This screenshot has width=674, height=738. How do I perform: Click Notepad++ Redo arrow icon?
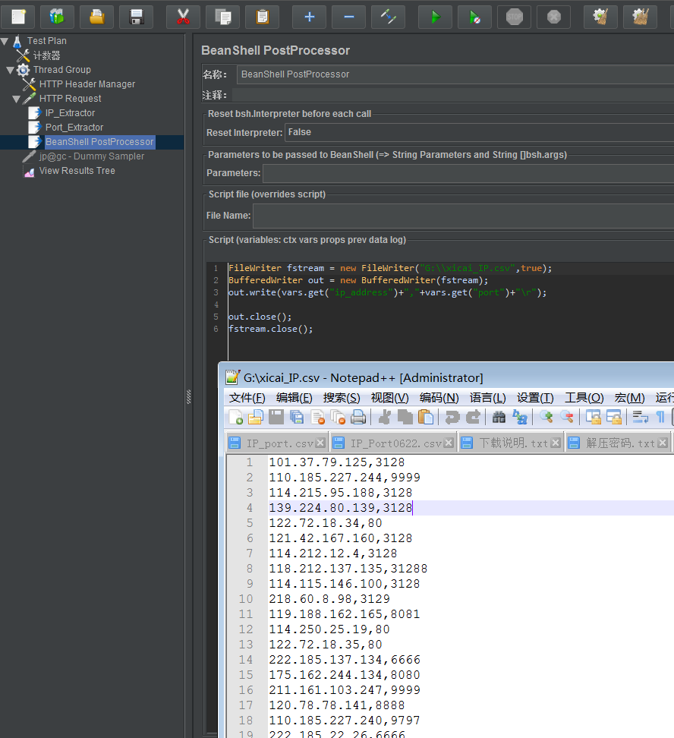pyautogui.click(x=473, y=417)
